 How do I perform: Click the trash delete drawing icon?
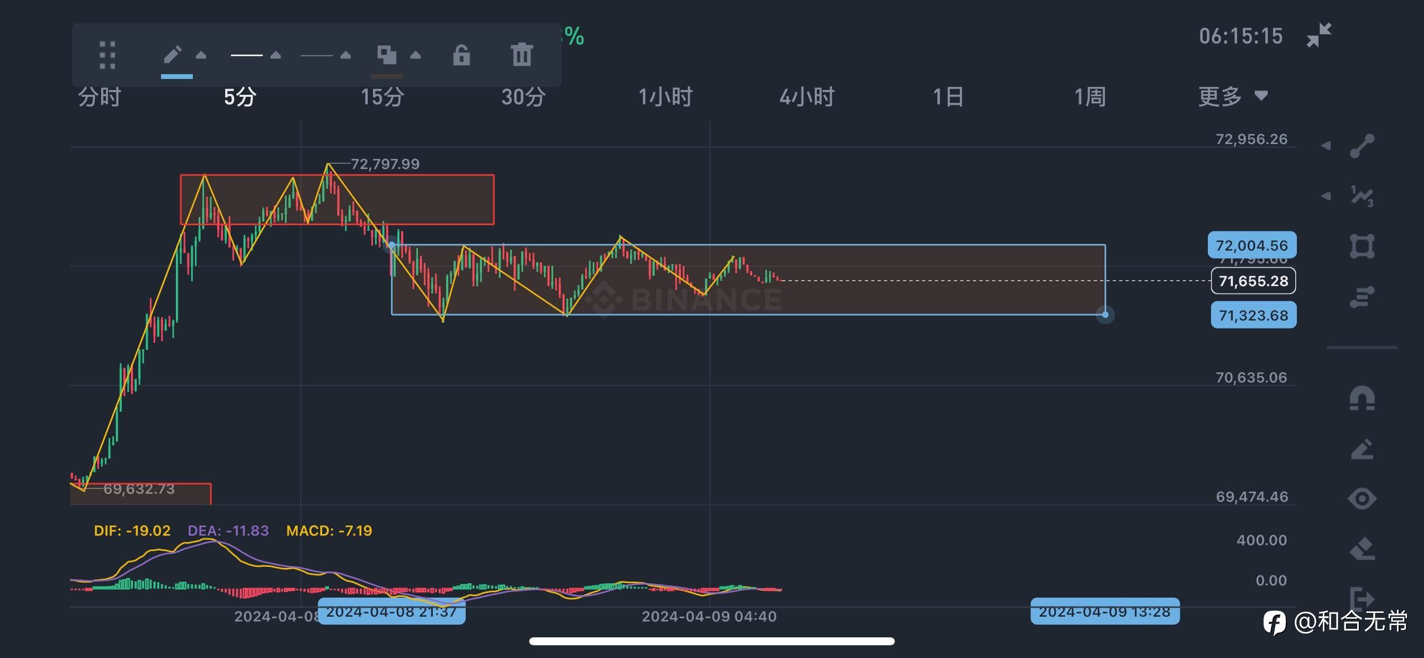pos(521,55)
